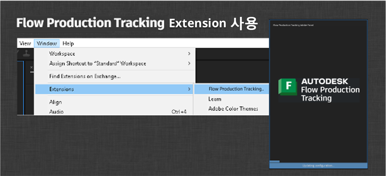
Task: Expand the Workspace submenu arrow
Action: pos(189,54)
